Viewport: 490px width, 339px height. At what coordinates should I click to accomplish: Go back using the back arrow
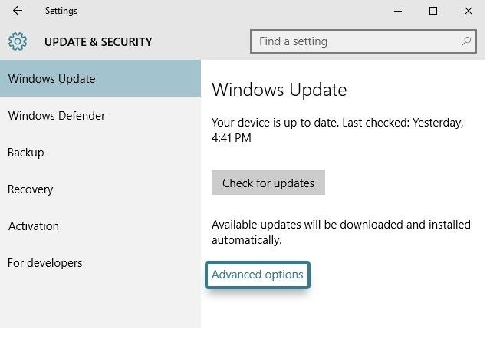18,11
